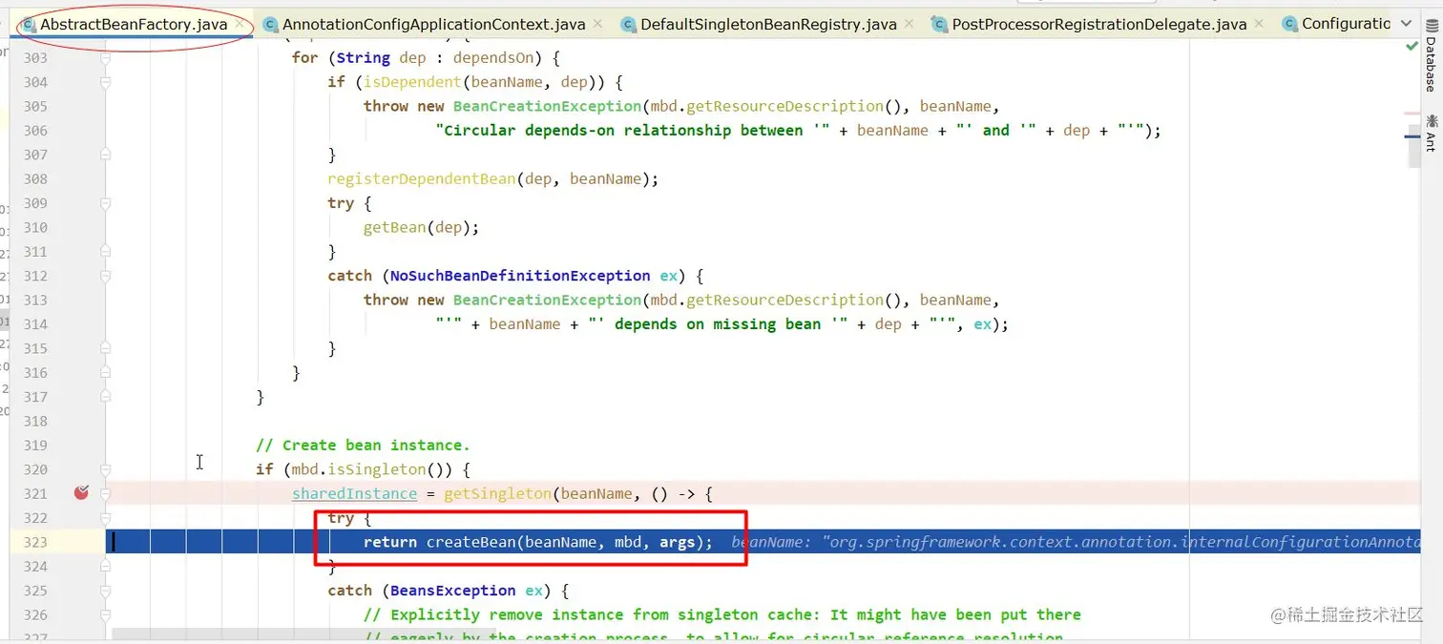Click the sharedInstance variable link
Screen dimensions: 1443x644
click(354, 493)
